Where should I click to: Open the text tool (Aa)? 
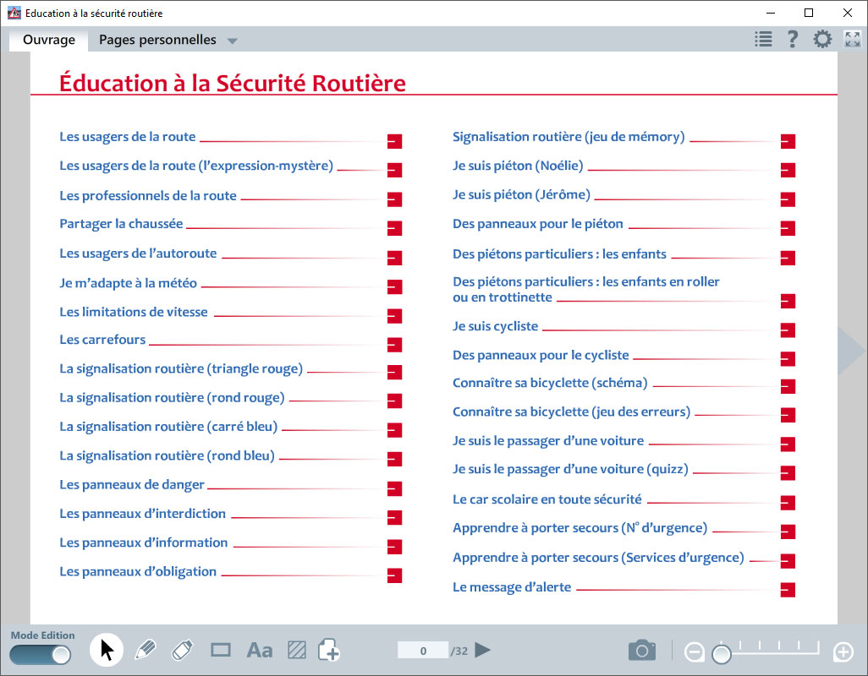[x=259, y=650]
